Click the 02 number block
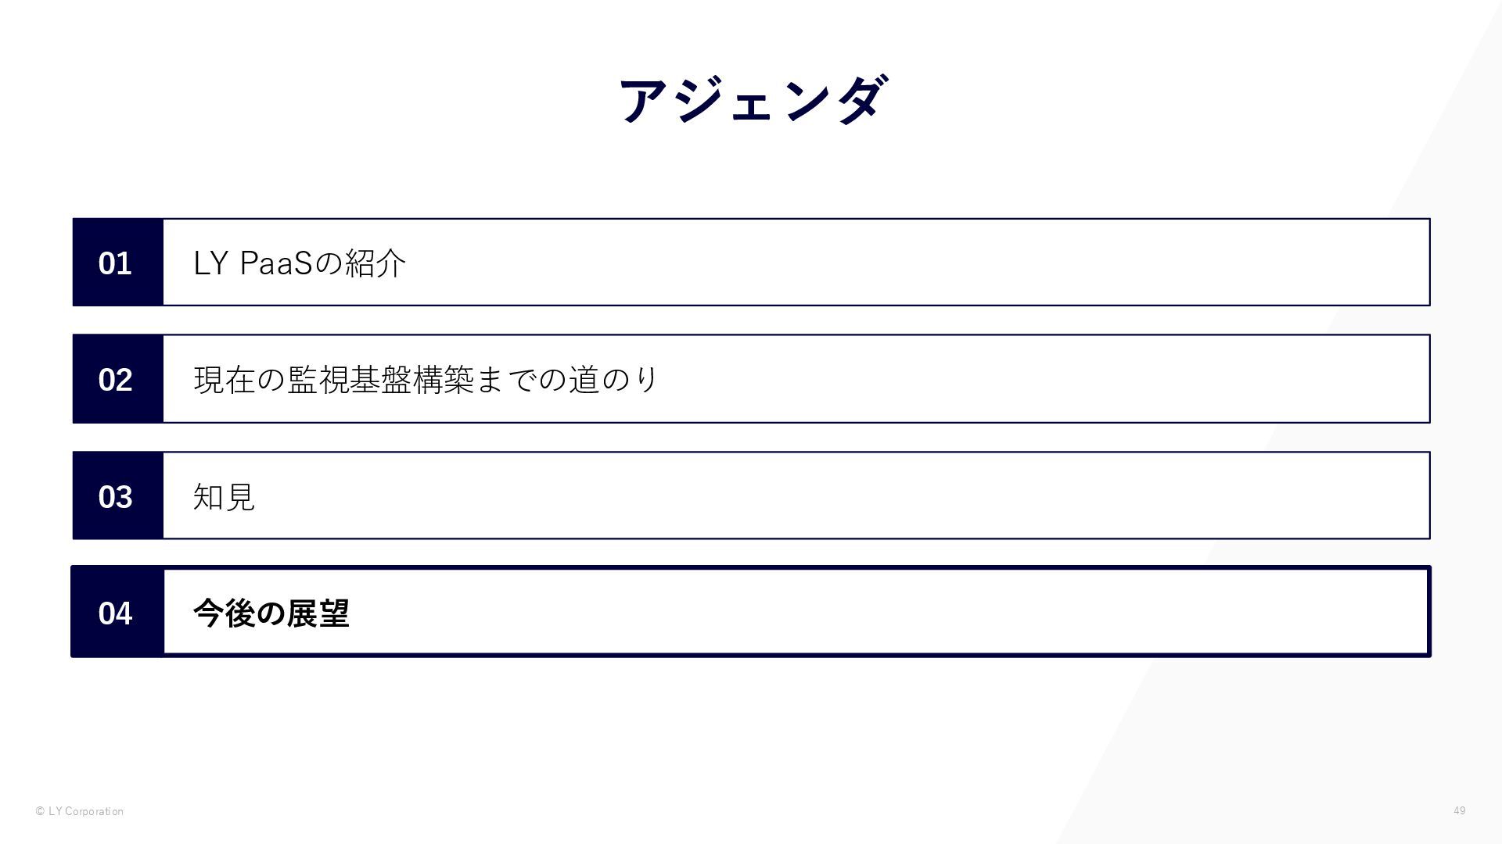 (x=117, y=379)
